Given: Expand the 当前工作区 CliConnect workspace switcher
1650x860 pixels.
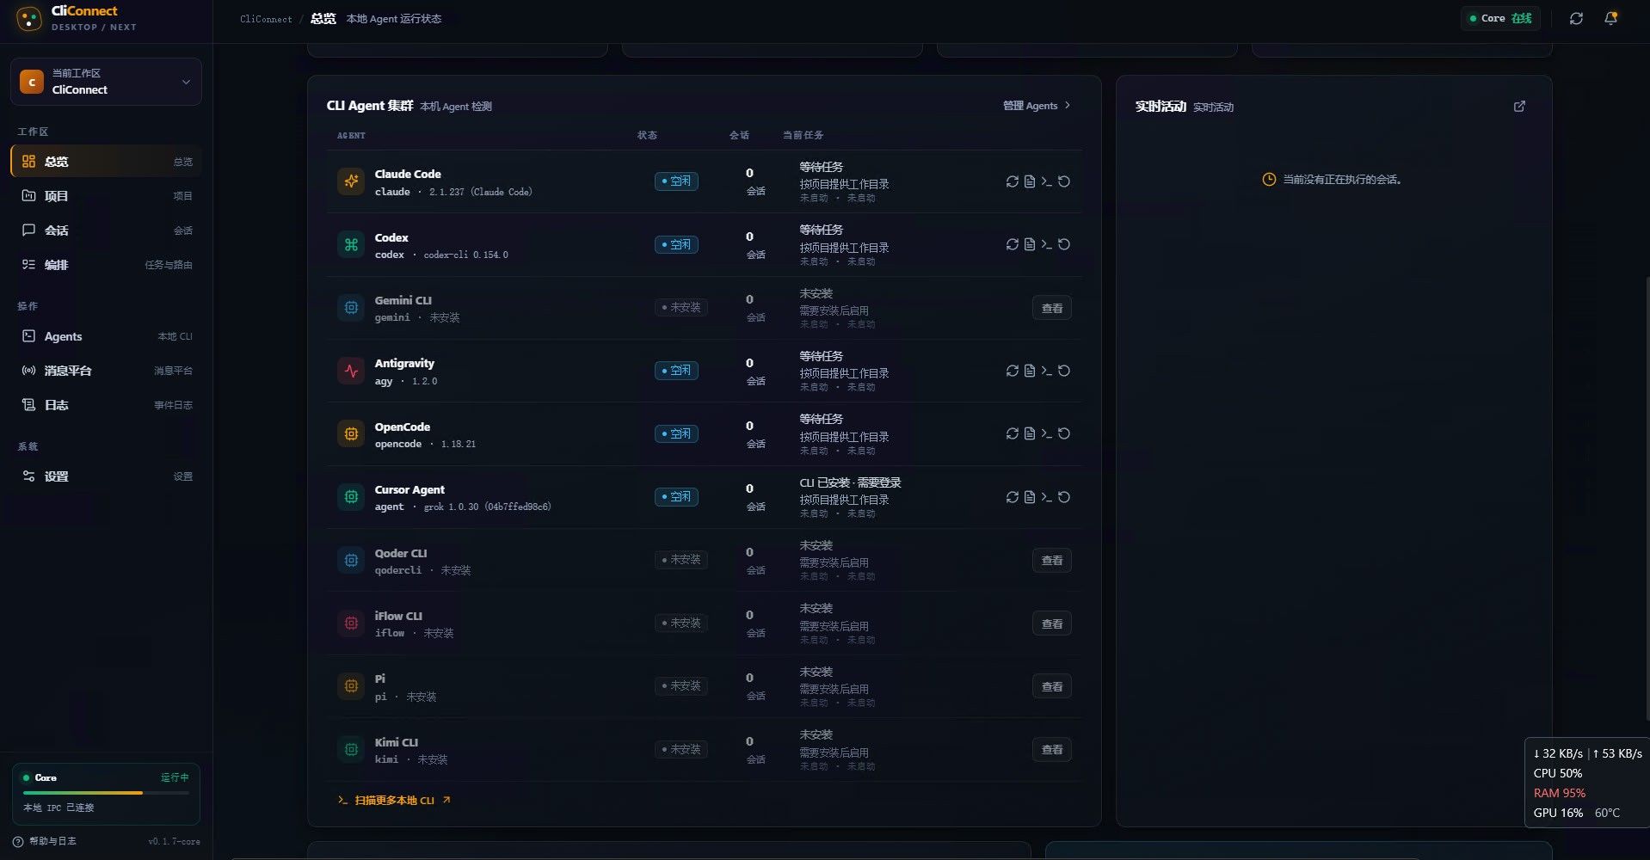Looking at the screenshot, I should click(x=106, y=82).
